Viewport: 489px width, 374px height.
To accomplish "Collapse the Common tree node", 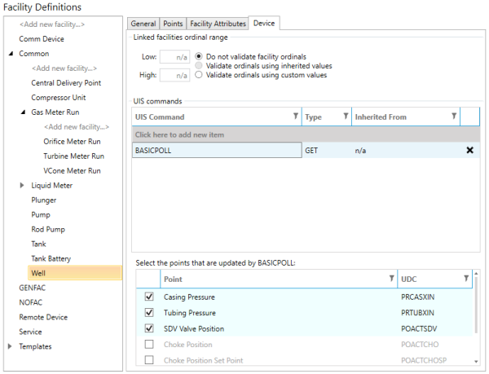I will click(11, 54).
